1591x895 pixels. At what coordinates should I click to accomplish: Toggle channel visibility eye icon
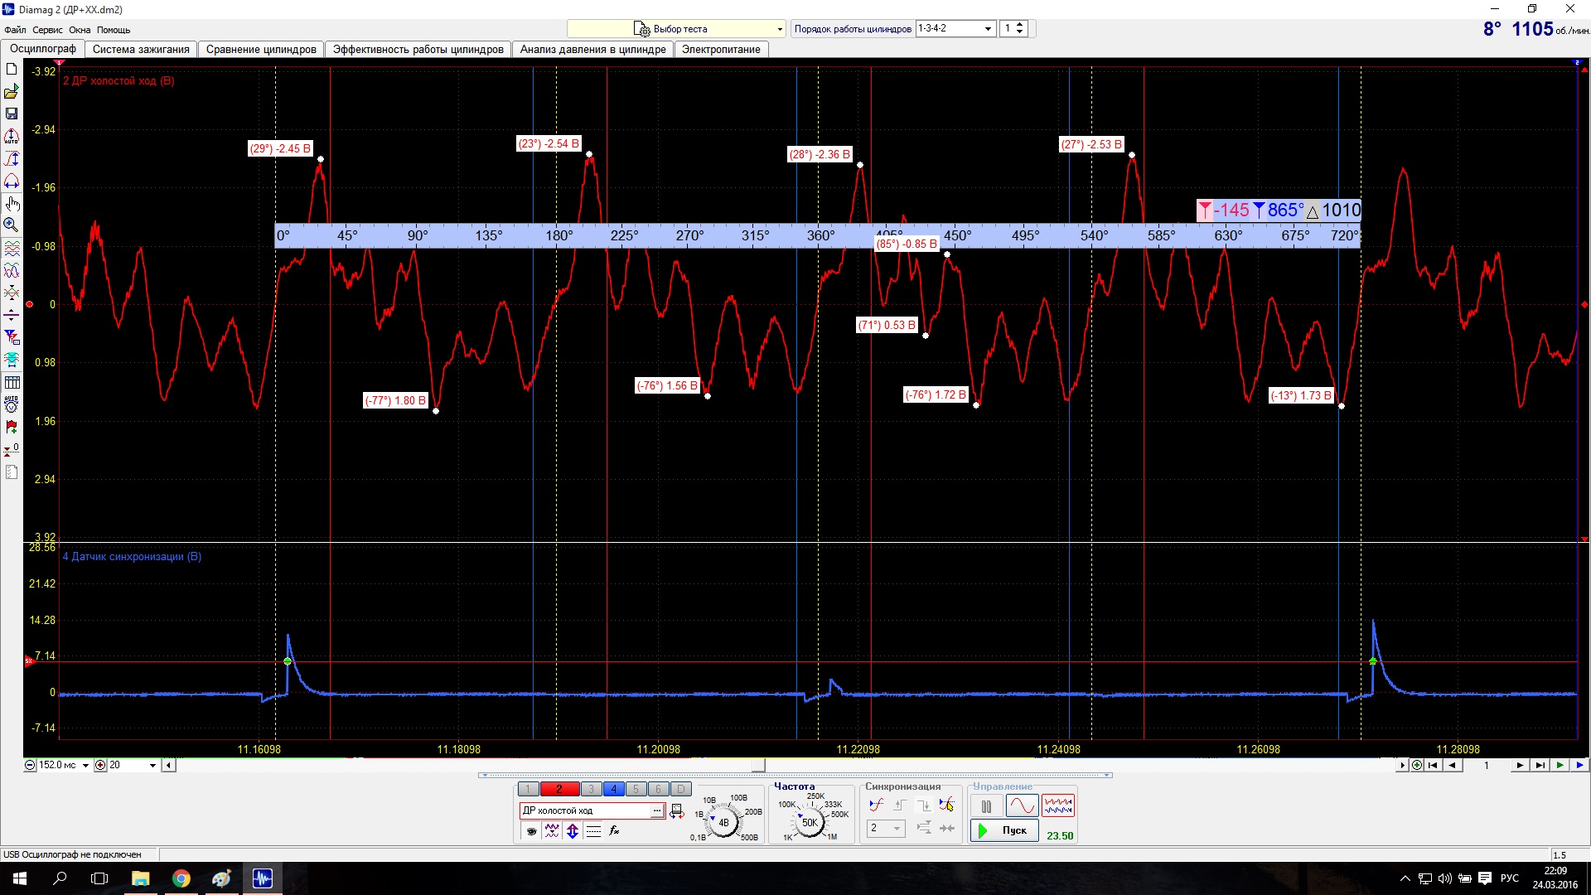[x=531, y=830]
